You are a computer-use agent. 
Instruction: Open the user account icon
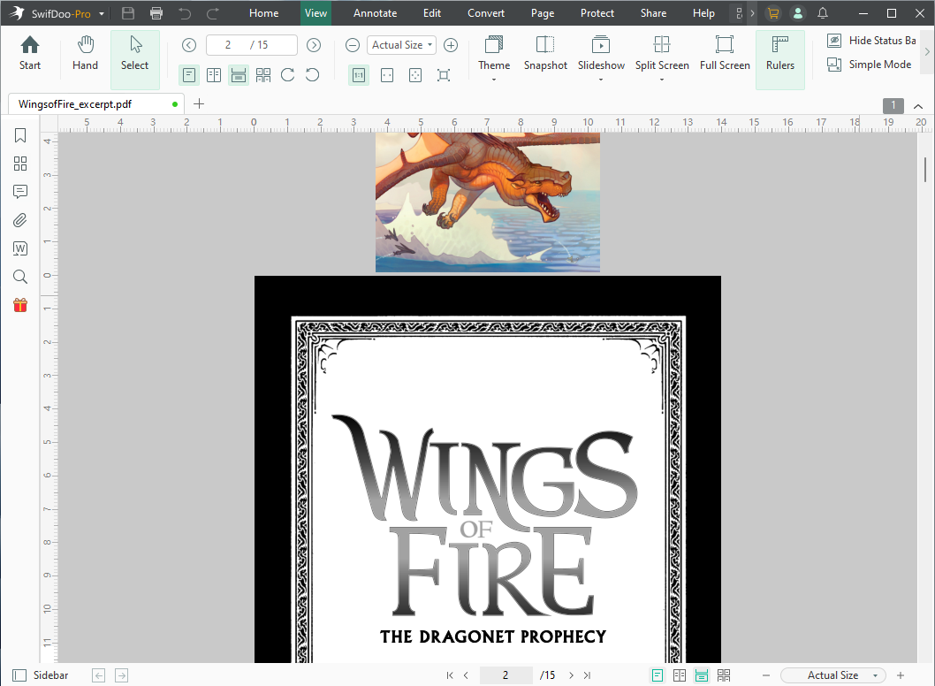click(x=798, y=13)
